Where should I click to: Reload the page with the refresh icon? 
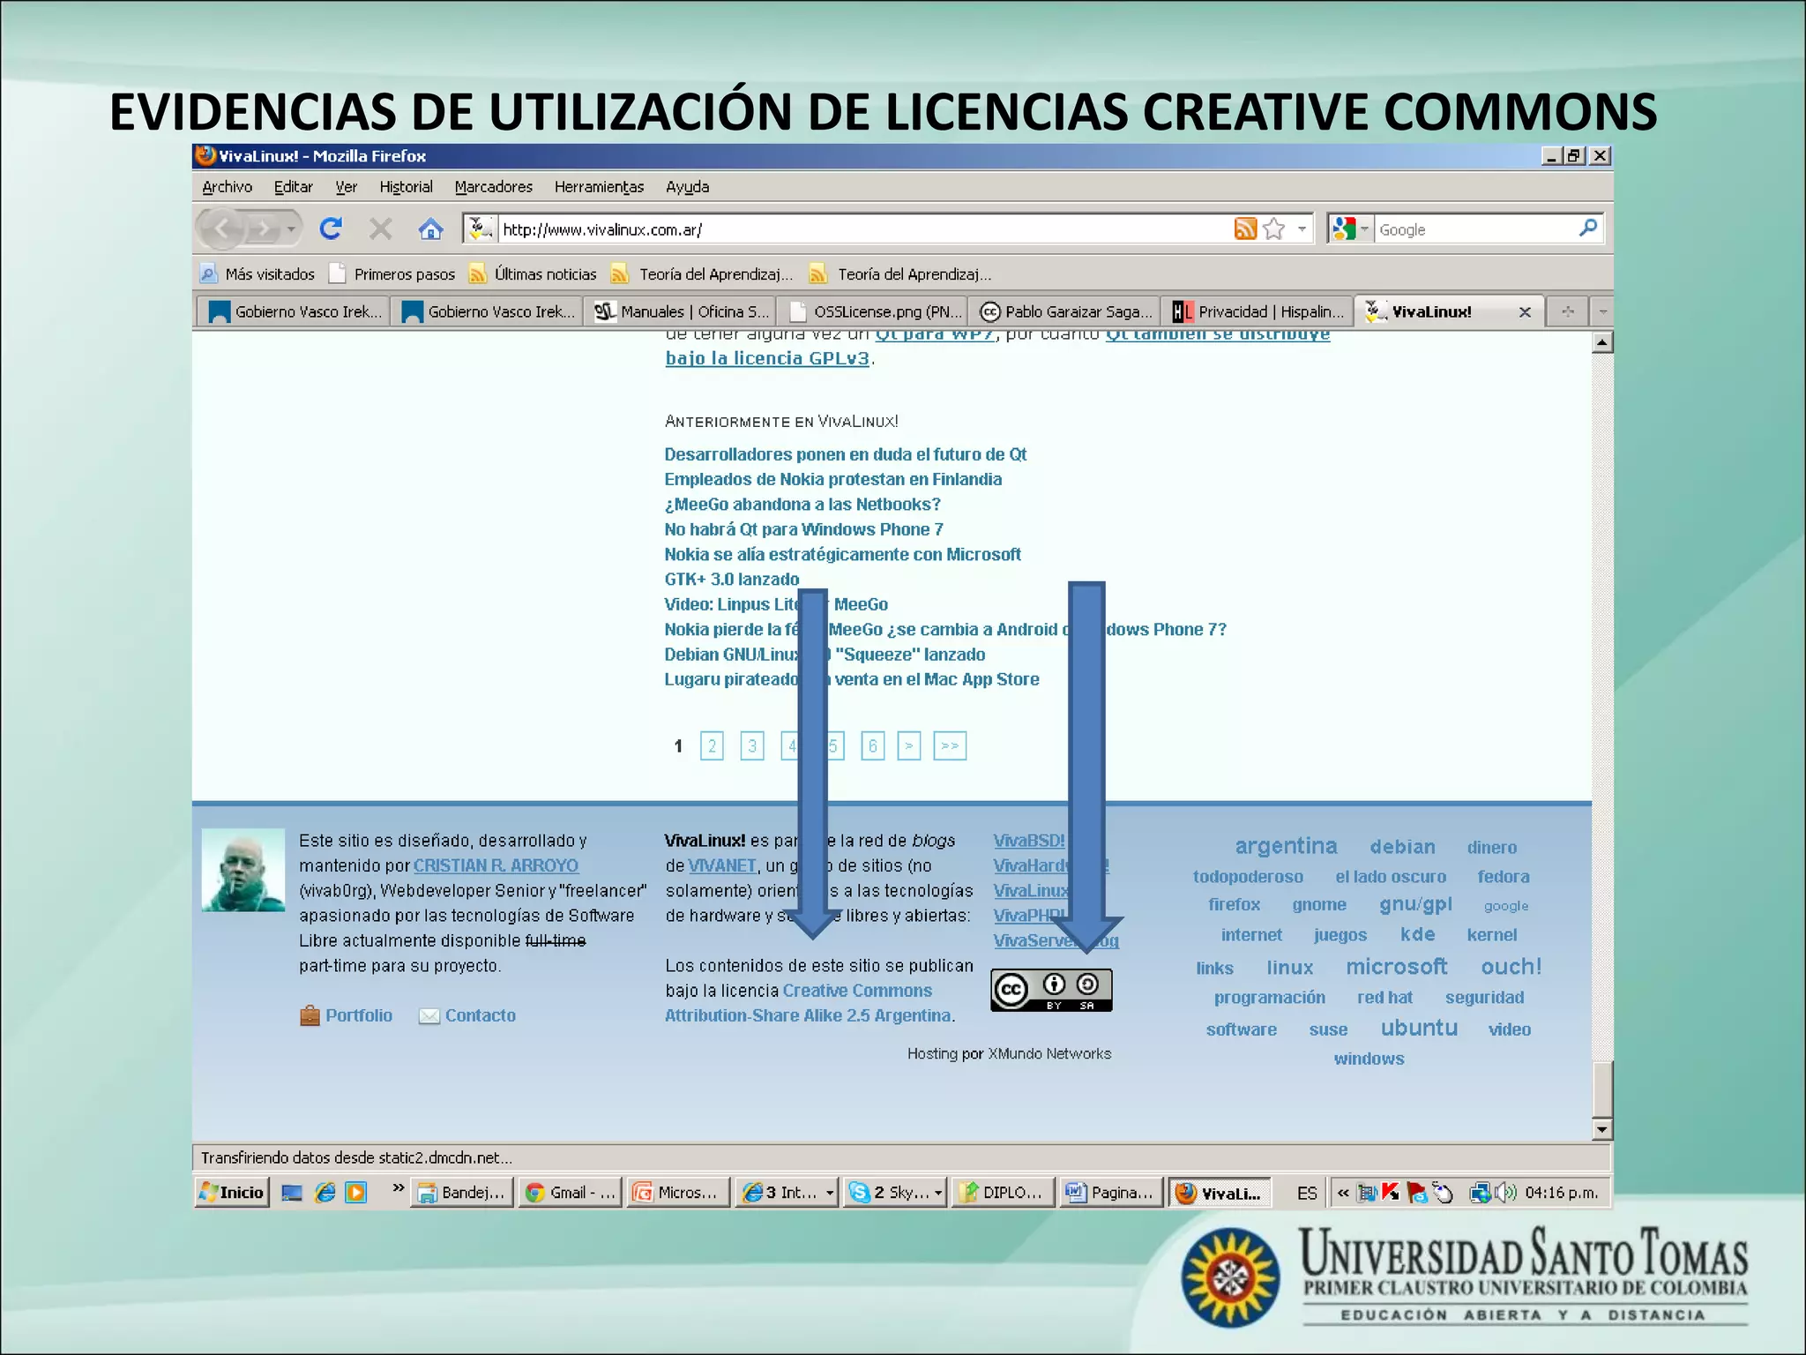point(331,228)
